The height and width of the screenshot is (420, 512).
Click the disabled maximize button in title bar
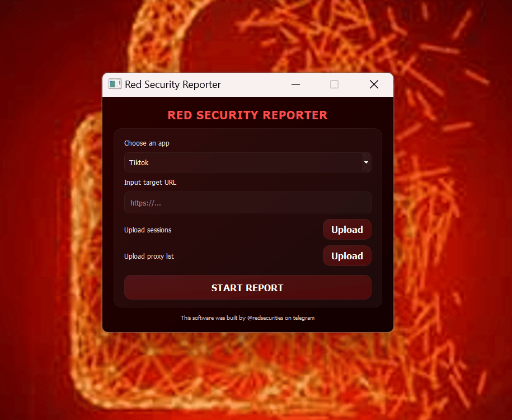(x=334, y=85)
